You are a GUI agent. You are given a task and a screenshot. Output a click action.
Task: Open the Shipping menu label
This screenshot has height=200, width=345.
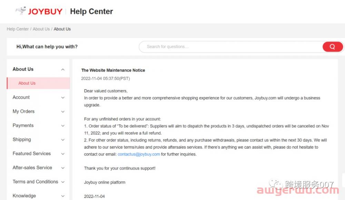click(22, 139)
